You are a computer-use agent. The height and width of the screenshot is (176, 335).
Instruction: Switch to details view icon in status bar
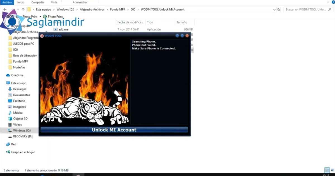pyautogui.click(x=327, y=170)
